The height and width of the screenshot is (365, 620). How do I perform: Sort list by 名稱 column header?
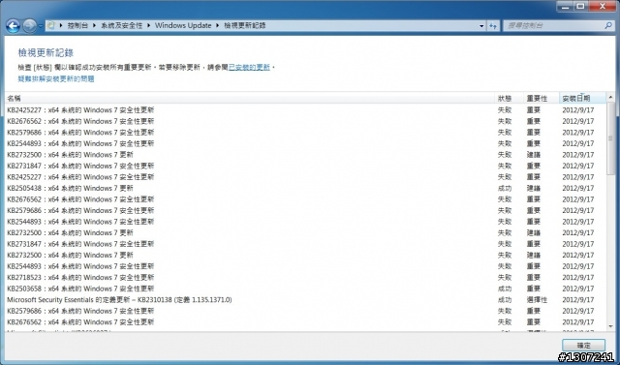pos(250,99)
